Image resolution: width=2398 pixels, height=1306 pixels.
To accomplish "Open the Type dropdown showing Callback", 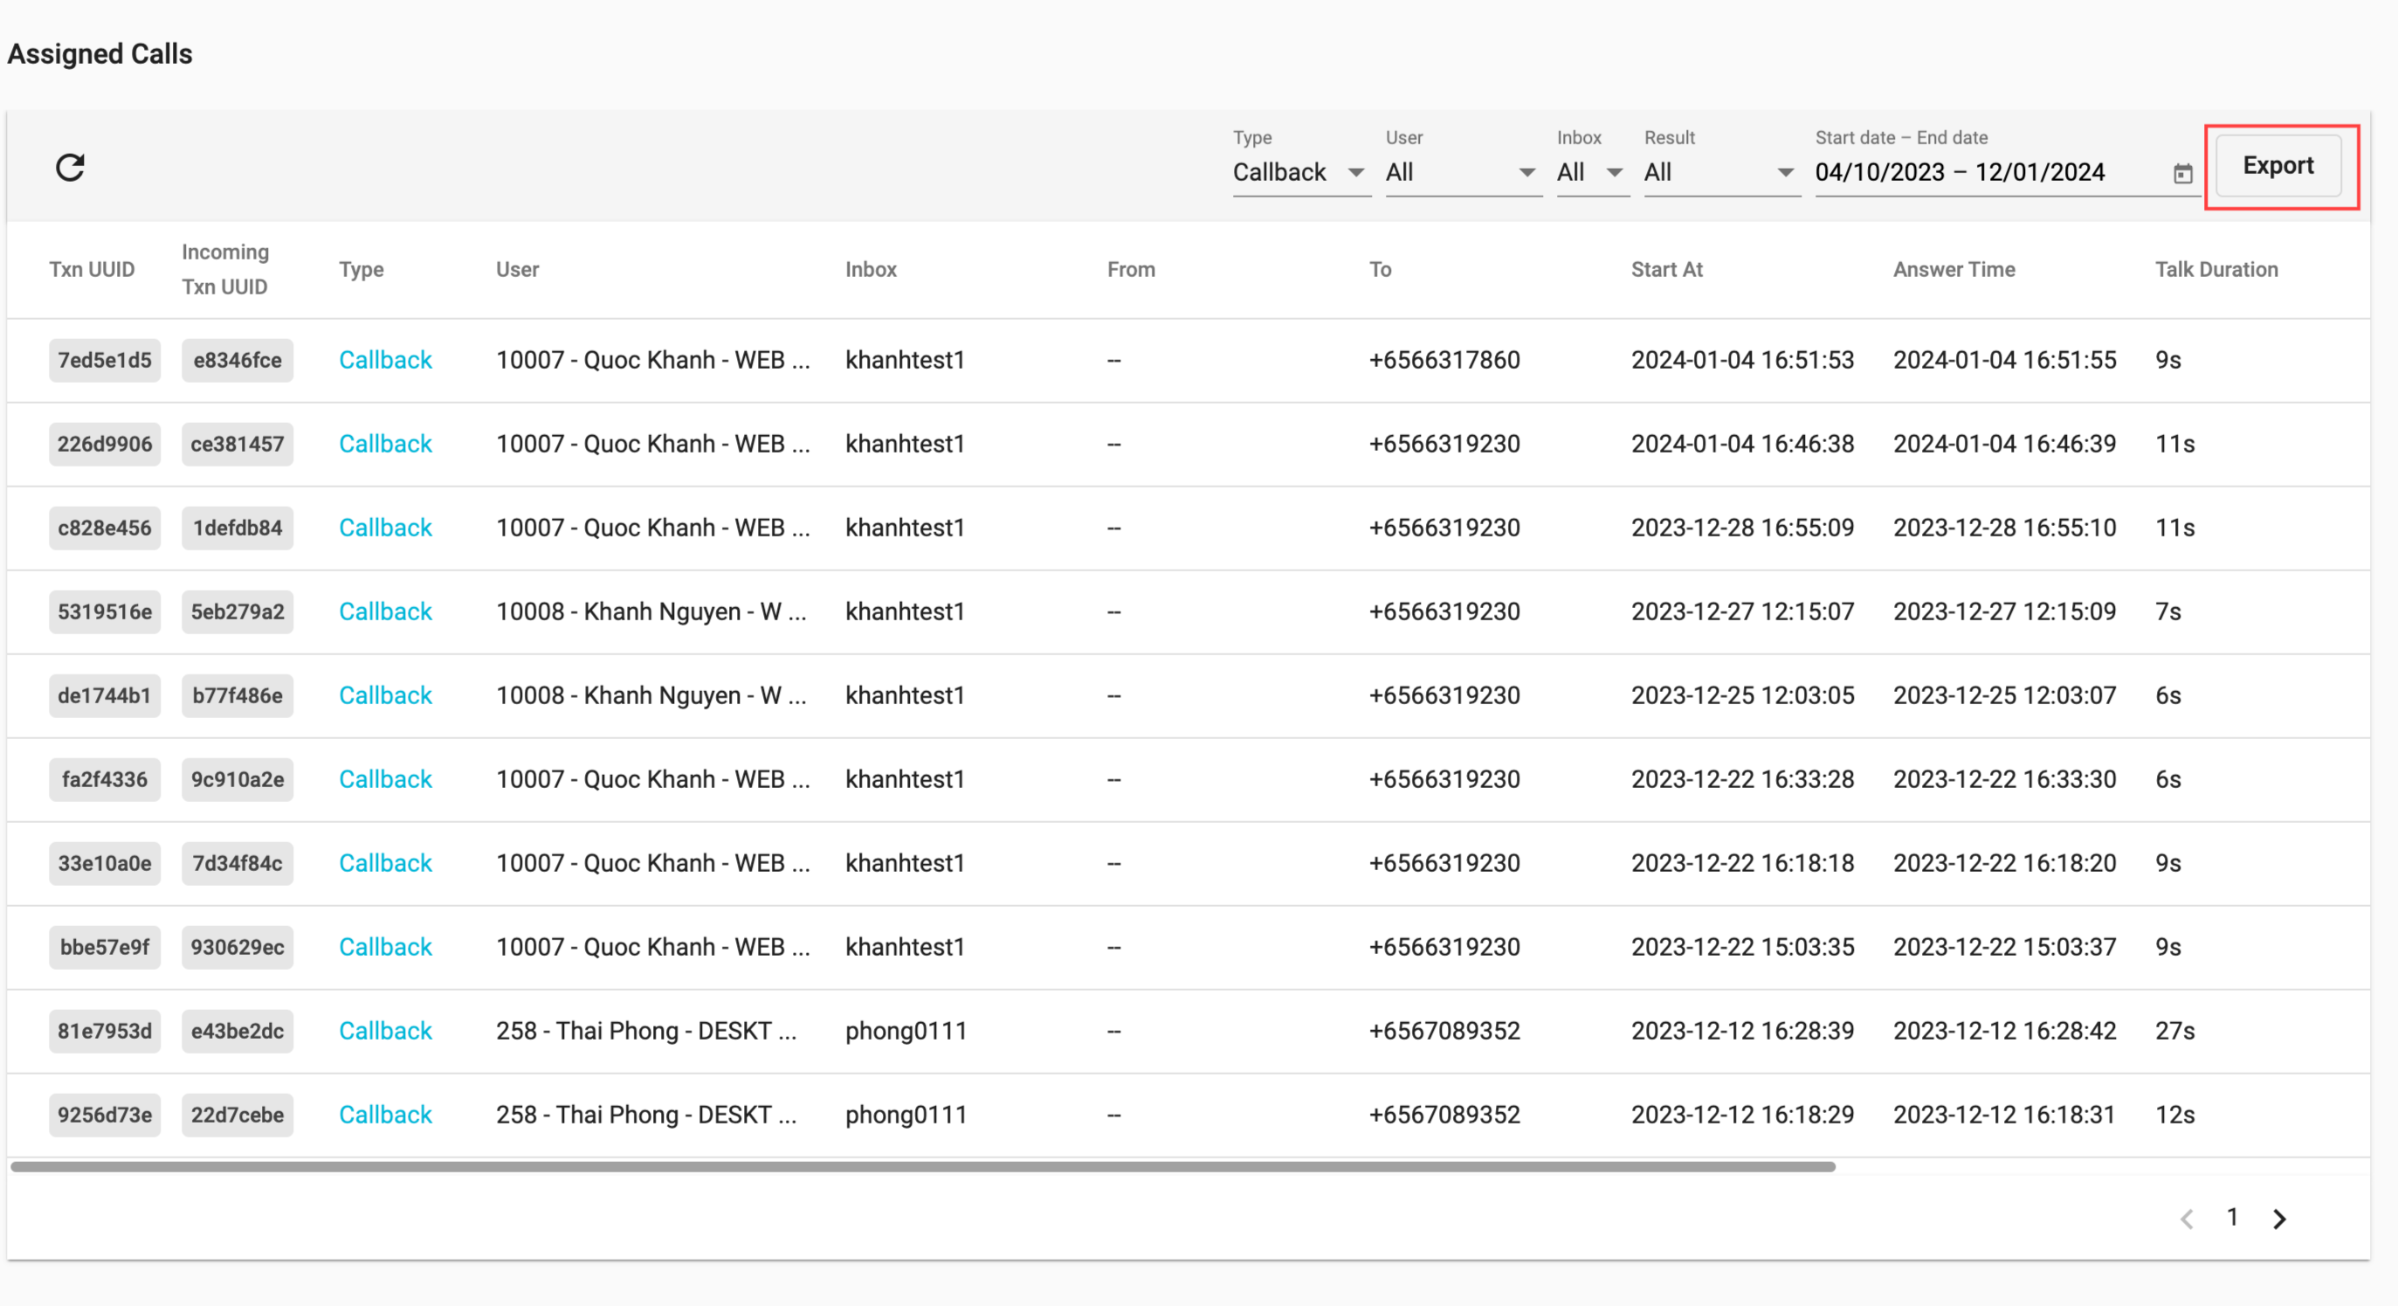I will [x=1301, y=172].
